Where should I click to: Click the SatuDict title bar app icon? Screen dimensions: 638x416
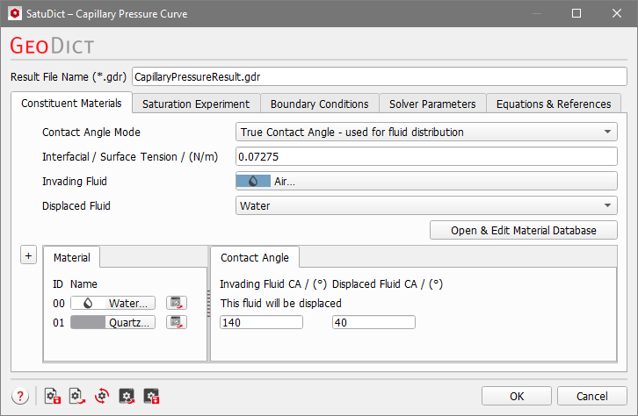coord(15,13)
